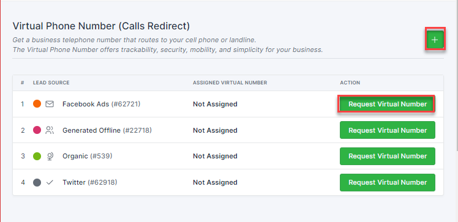This screenshot has width=458, height=222.
Task: Click the Lead Source column header
Action: click(51, 83)
